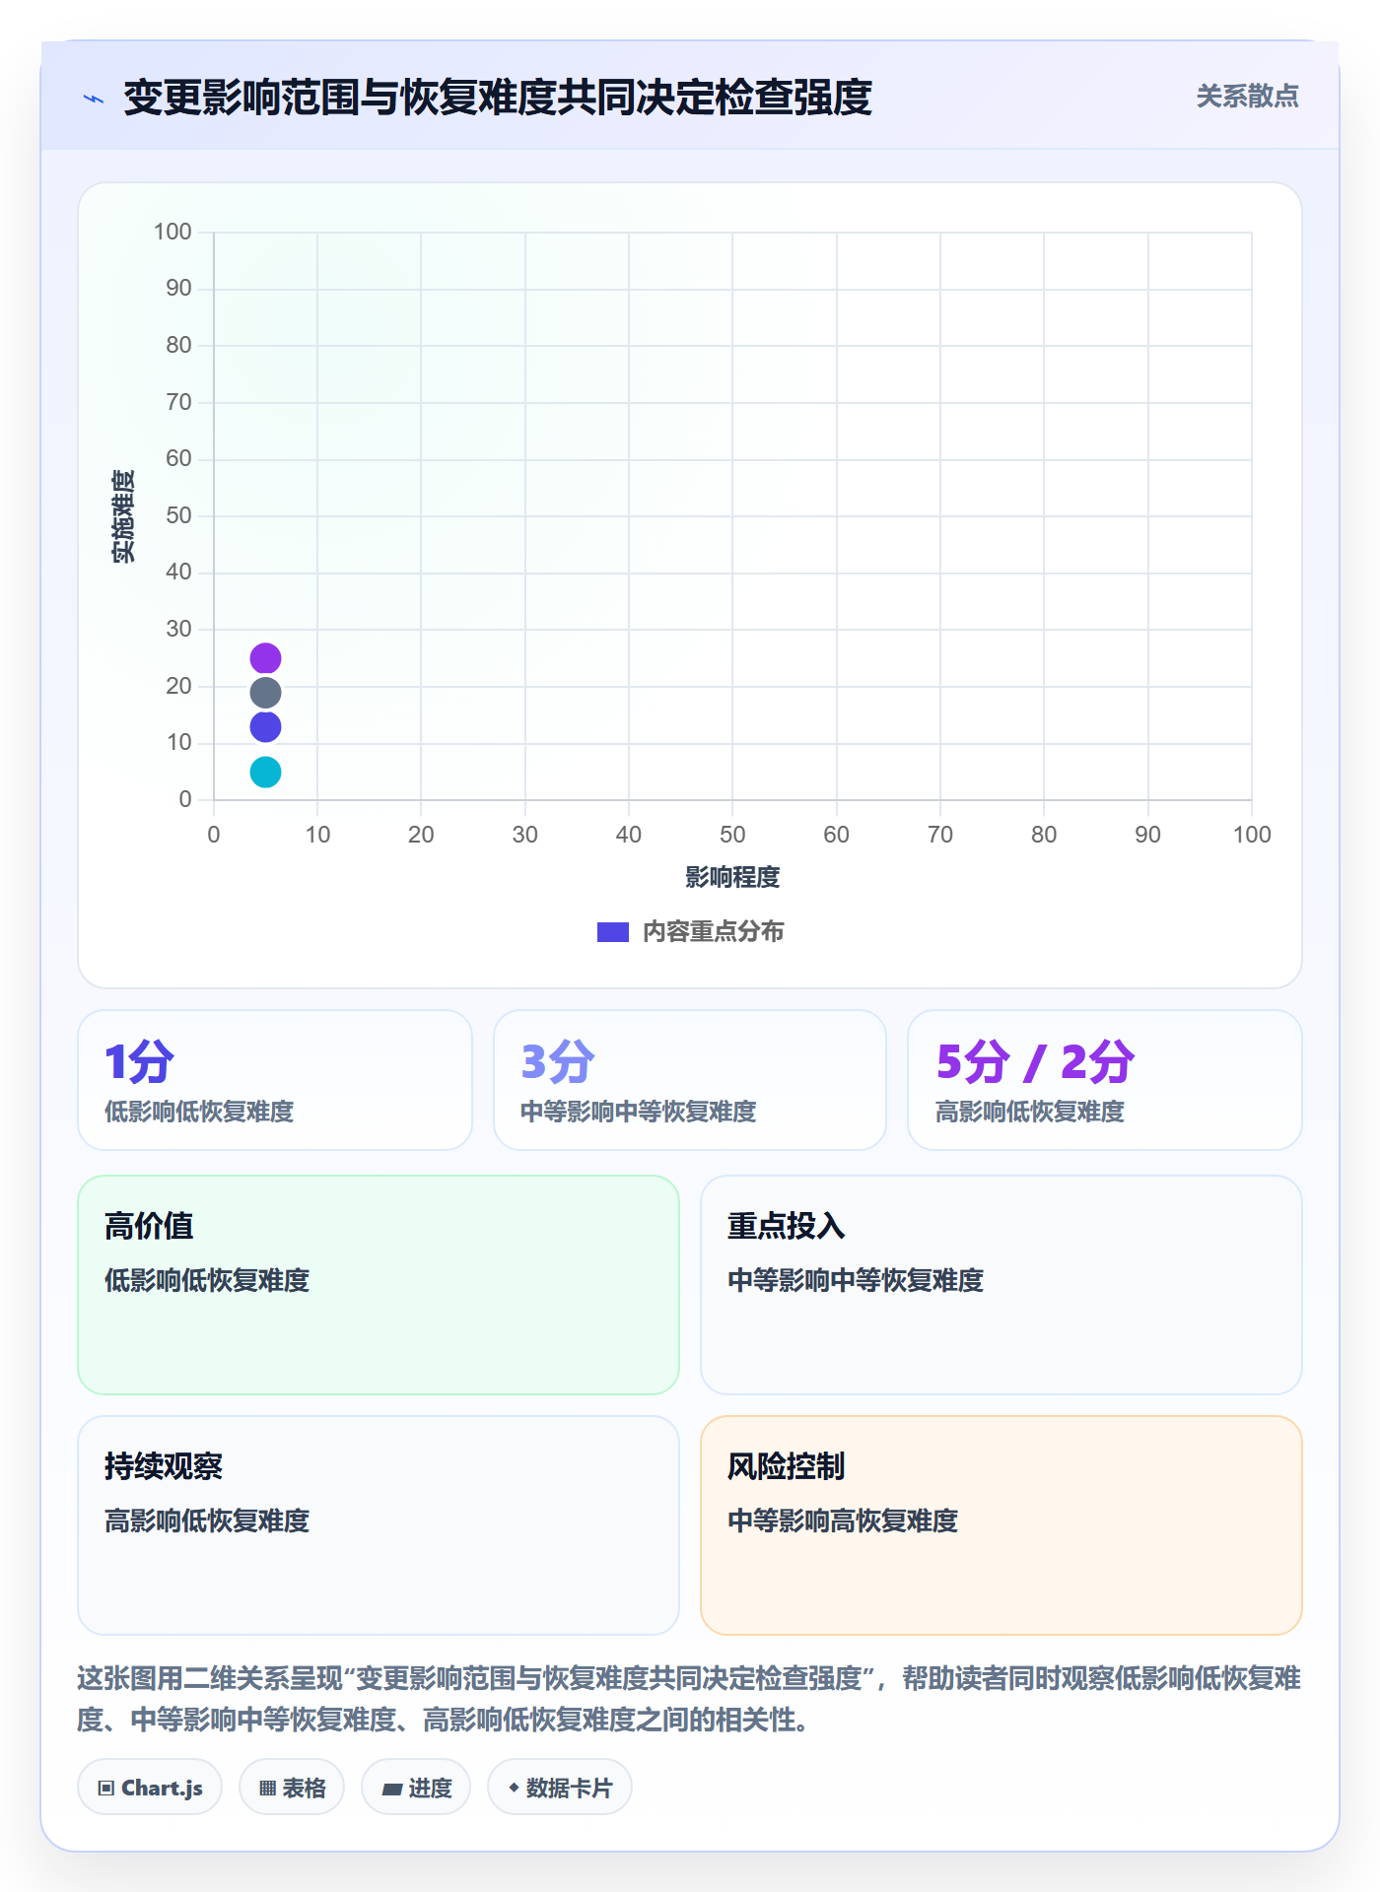Viewport: 1380px width, 1892px height.
Task: Click the 实施难度 y-axis title
Action: tap(123, 516)
